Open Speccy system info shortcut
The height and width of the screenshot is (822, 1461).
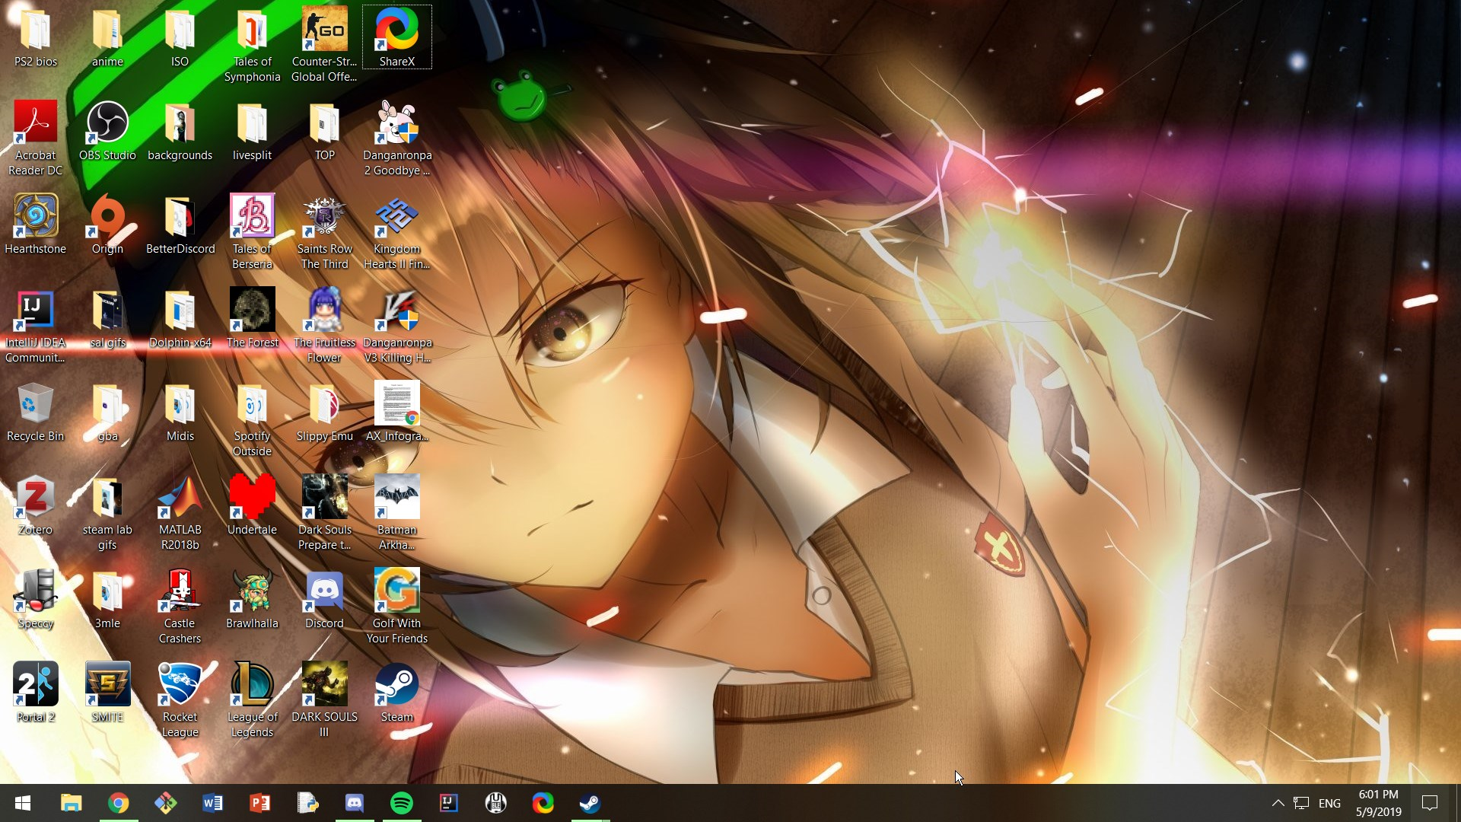(36, 600)
